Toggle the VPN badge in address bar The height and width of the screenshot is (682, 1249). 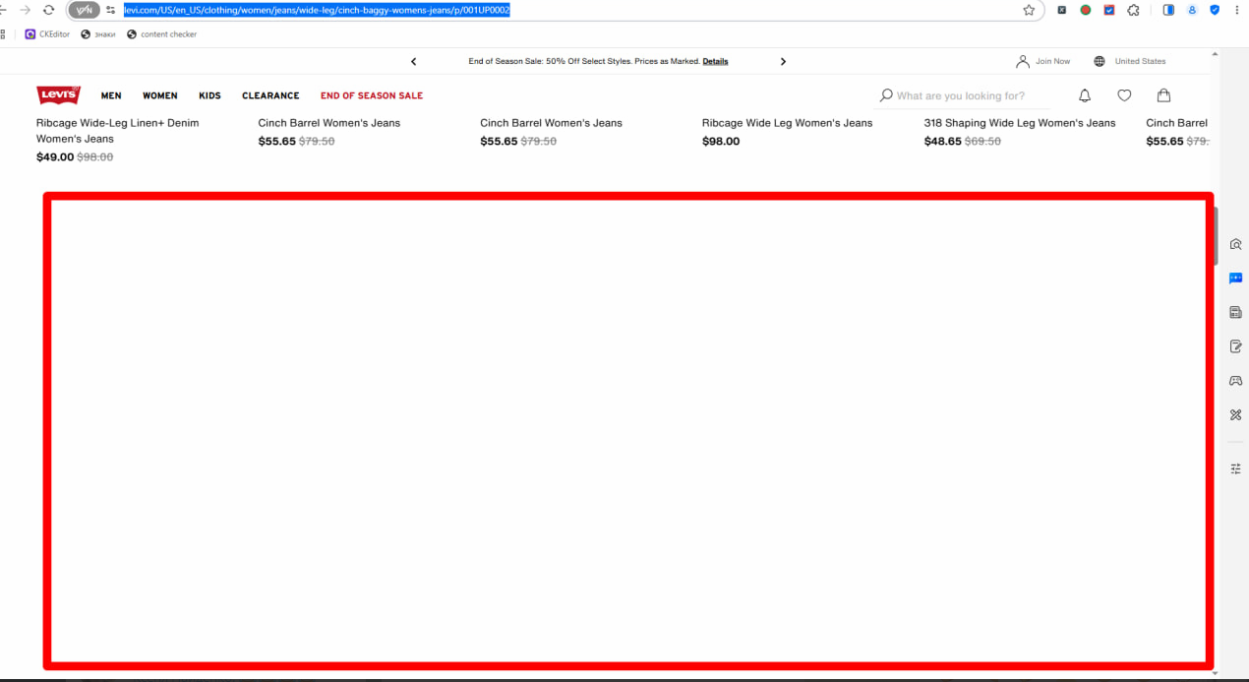point(84,10)
